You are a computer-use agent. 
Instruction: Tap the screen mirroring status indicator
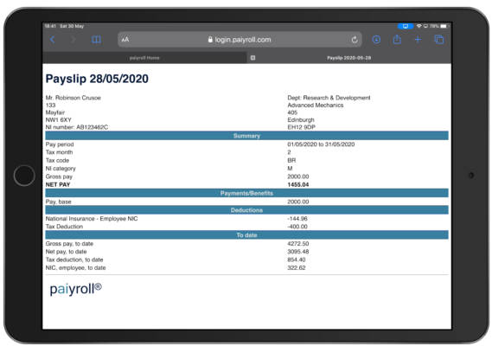click(x=406, y=26)
